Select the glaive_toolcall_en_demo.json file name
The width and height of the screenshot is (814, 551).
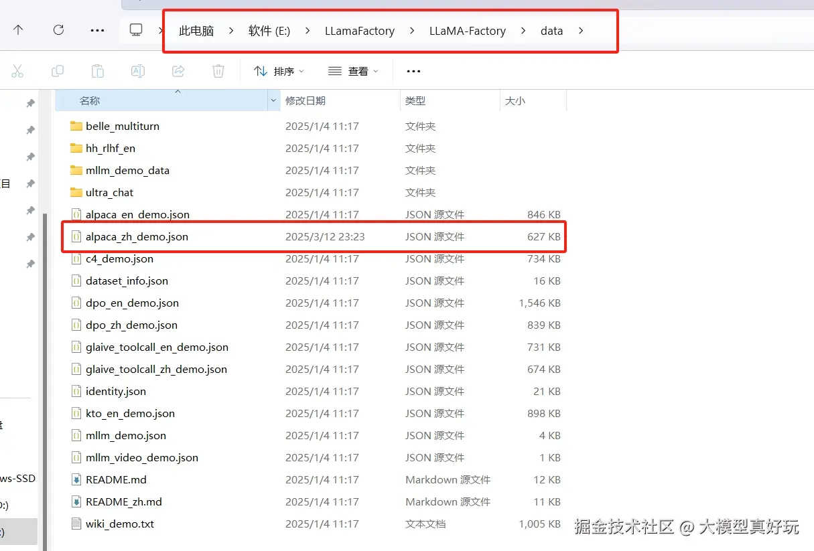point(157,347)
